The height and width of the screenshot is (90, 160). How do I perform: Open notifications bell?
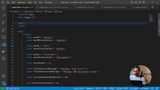click(157, 88)
